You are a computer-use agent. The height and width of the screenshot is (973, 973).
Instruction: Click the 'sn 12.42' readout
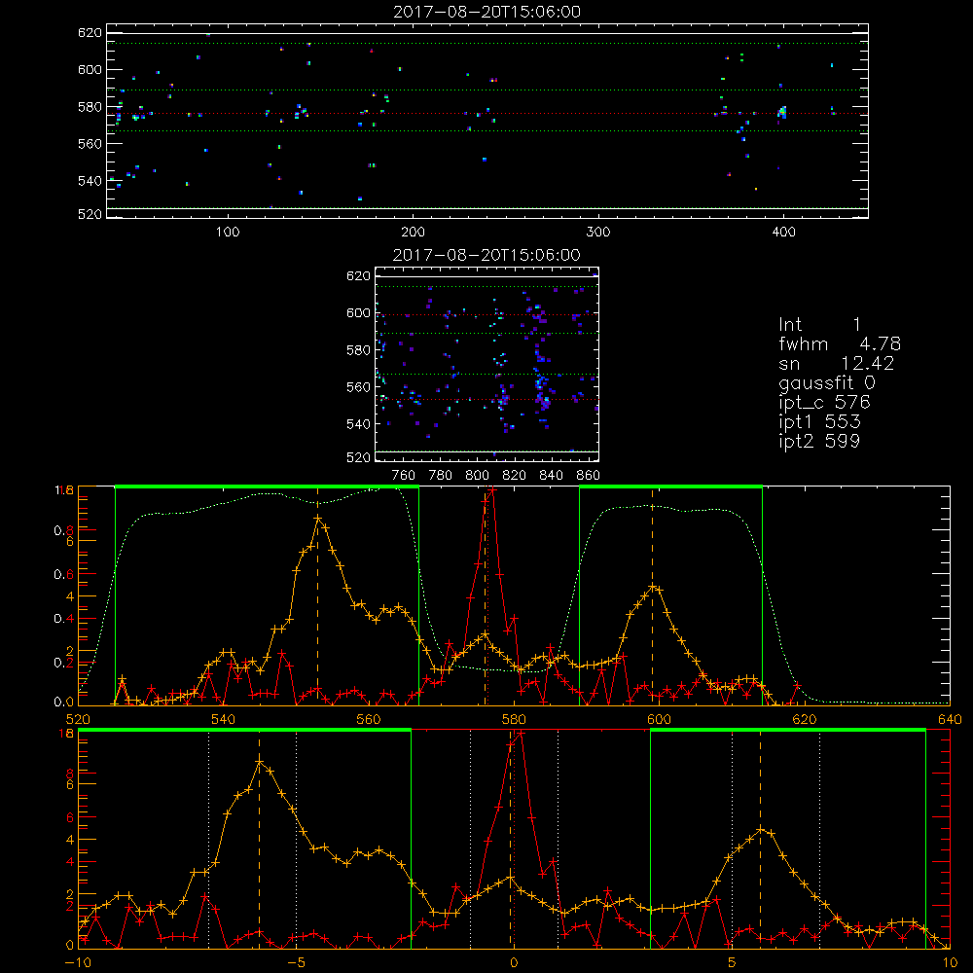[837, 364]
